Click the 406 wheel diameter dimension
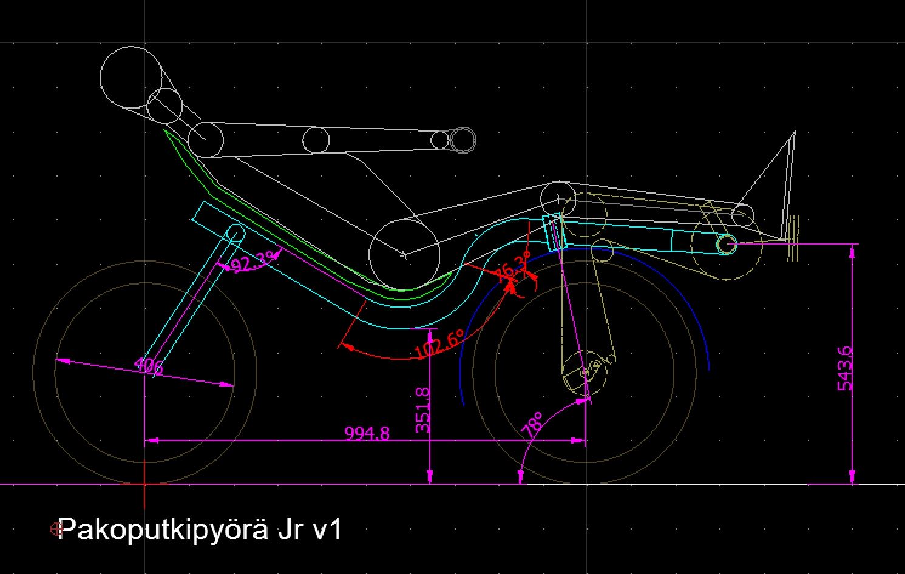Image resolution: width=905 pixels, height=574 pixels. point(148,366)
